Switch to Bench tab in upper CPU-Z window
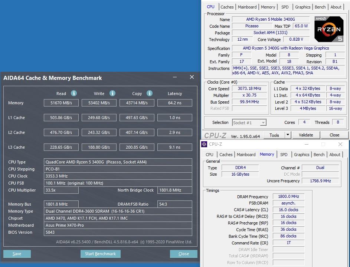This screenshot has width=350, height=267. tap(320, 7)
